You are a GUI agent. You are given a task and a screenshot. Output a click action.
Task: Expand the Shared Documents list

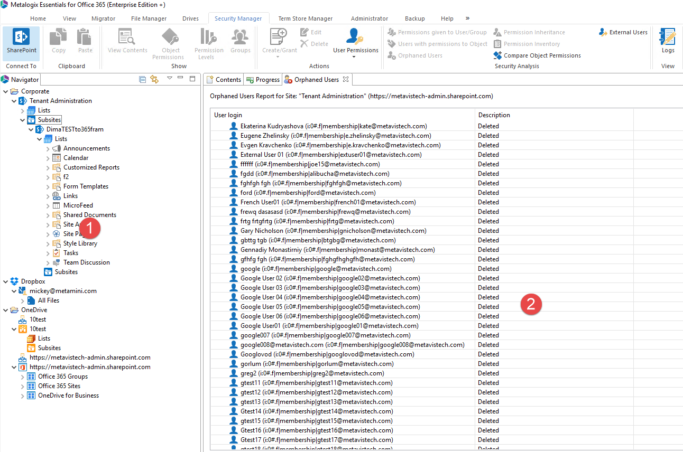[49, 214]
